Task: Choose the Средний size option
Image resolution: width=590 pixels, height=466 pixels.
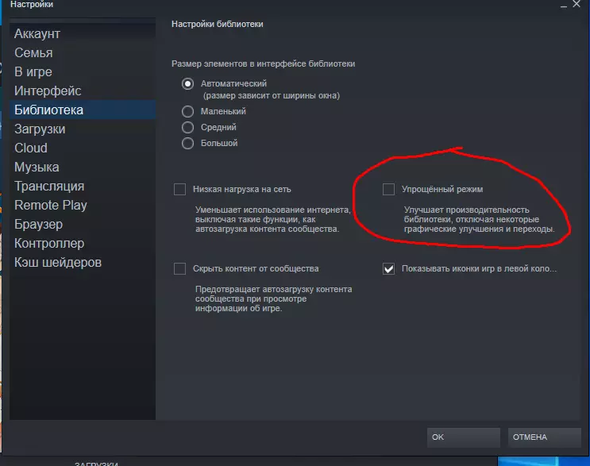Action: (187, 127)
